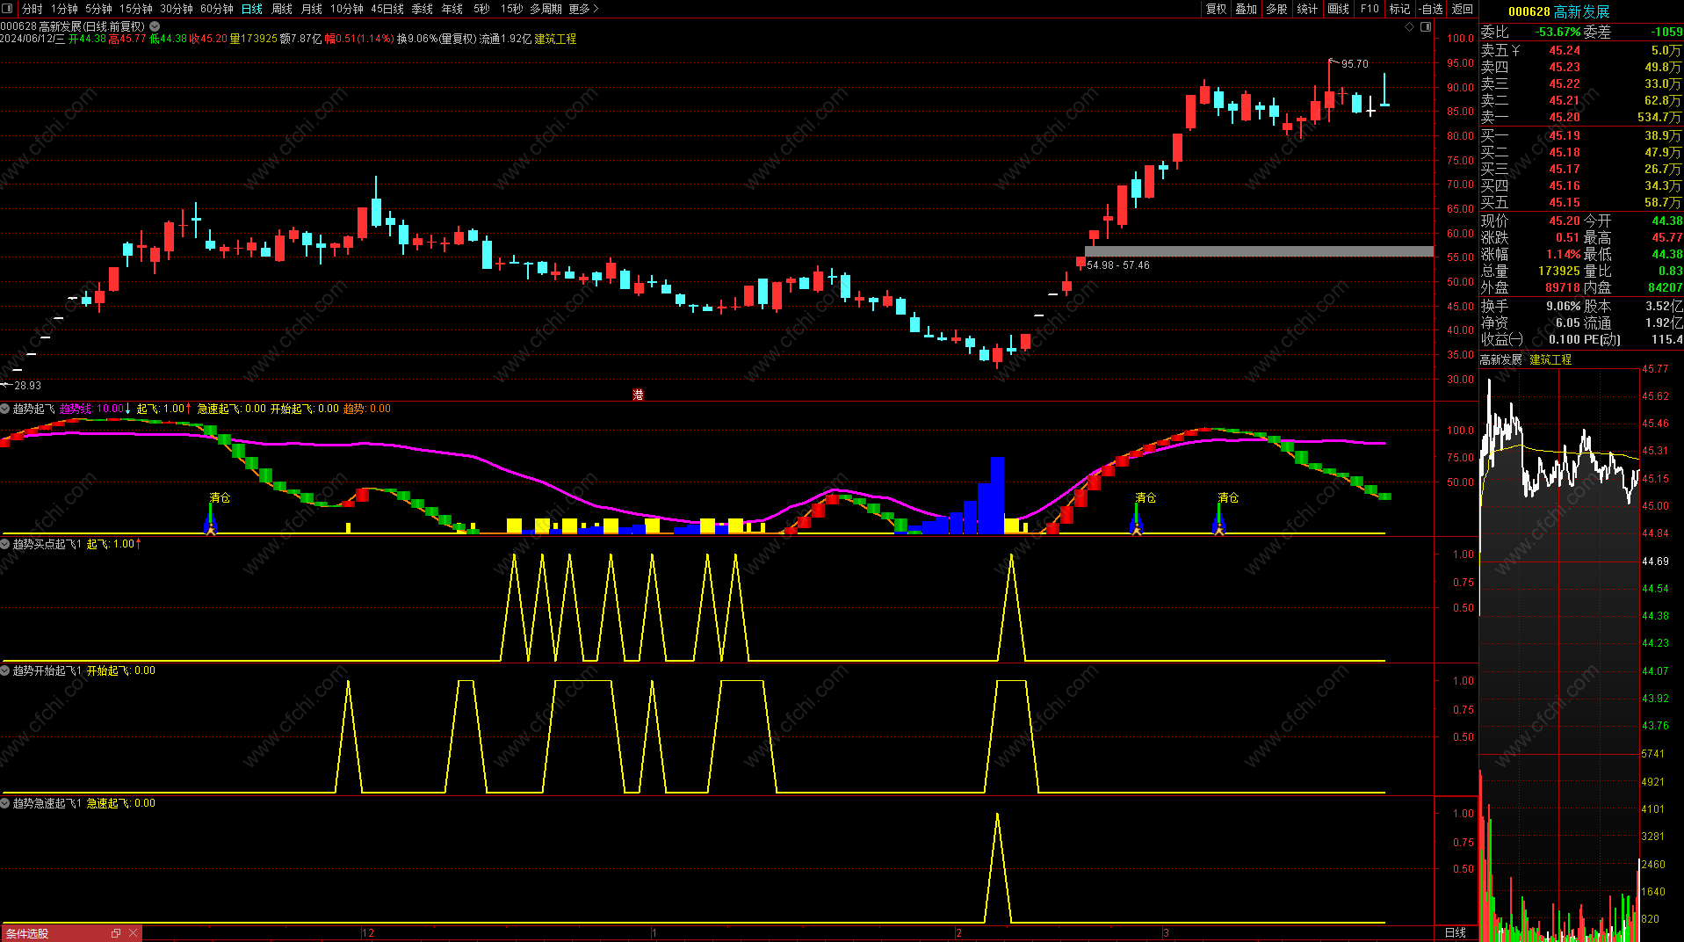Click 卖一 price 45.20

[1564, 117]
